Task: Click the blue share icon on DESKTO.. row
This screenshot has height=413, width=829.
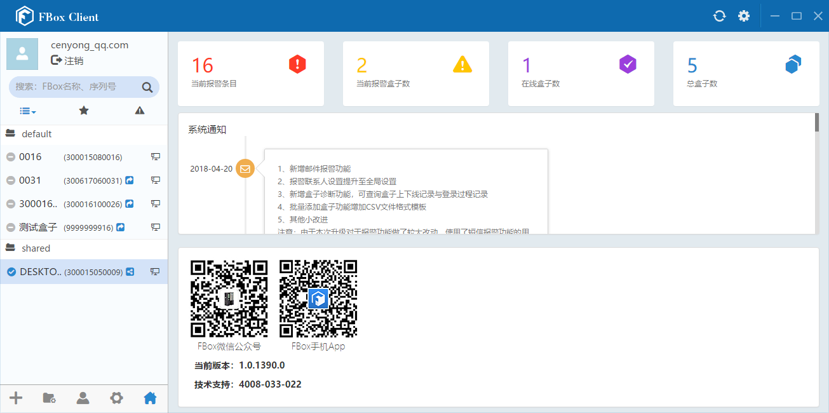Action: 130,272
